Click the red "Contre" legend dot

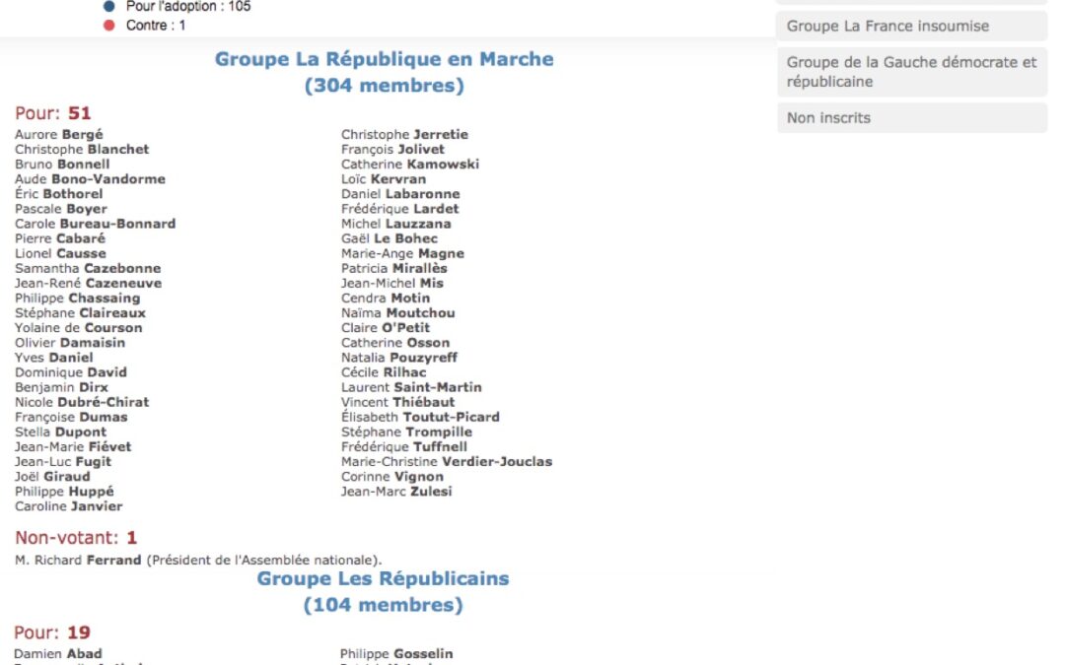pos(108,26)
